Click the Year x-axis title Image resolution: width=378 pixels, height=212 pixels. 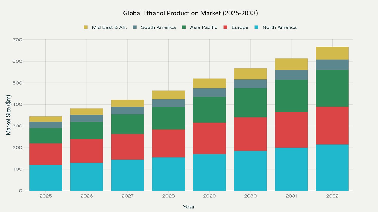click(x=189, y=207)
